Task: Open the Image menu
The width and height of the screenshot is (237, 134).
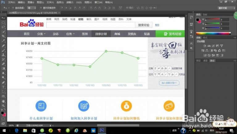Action: pos(31,2)
